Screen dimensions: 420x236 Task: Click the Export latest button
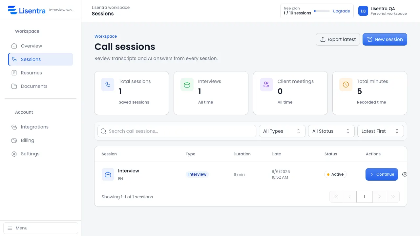[338, 39]
